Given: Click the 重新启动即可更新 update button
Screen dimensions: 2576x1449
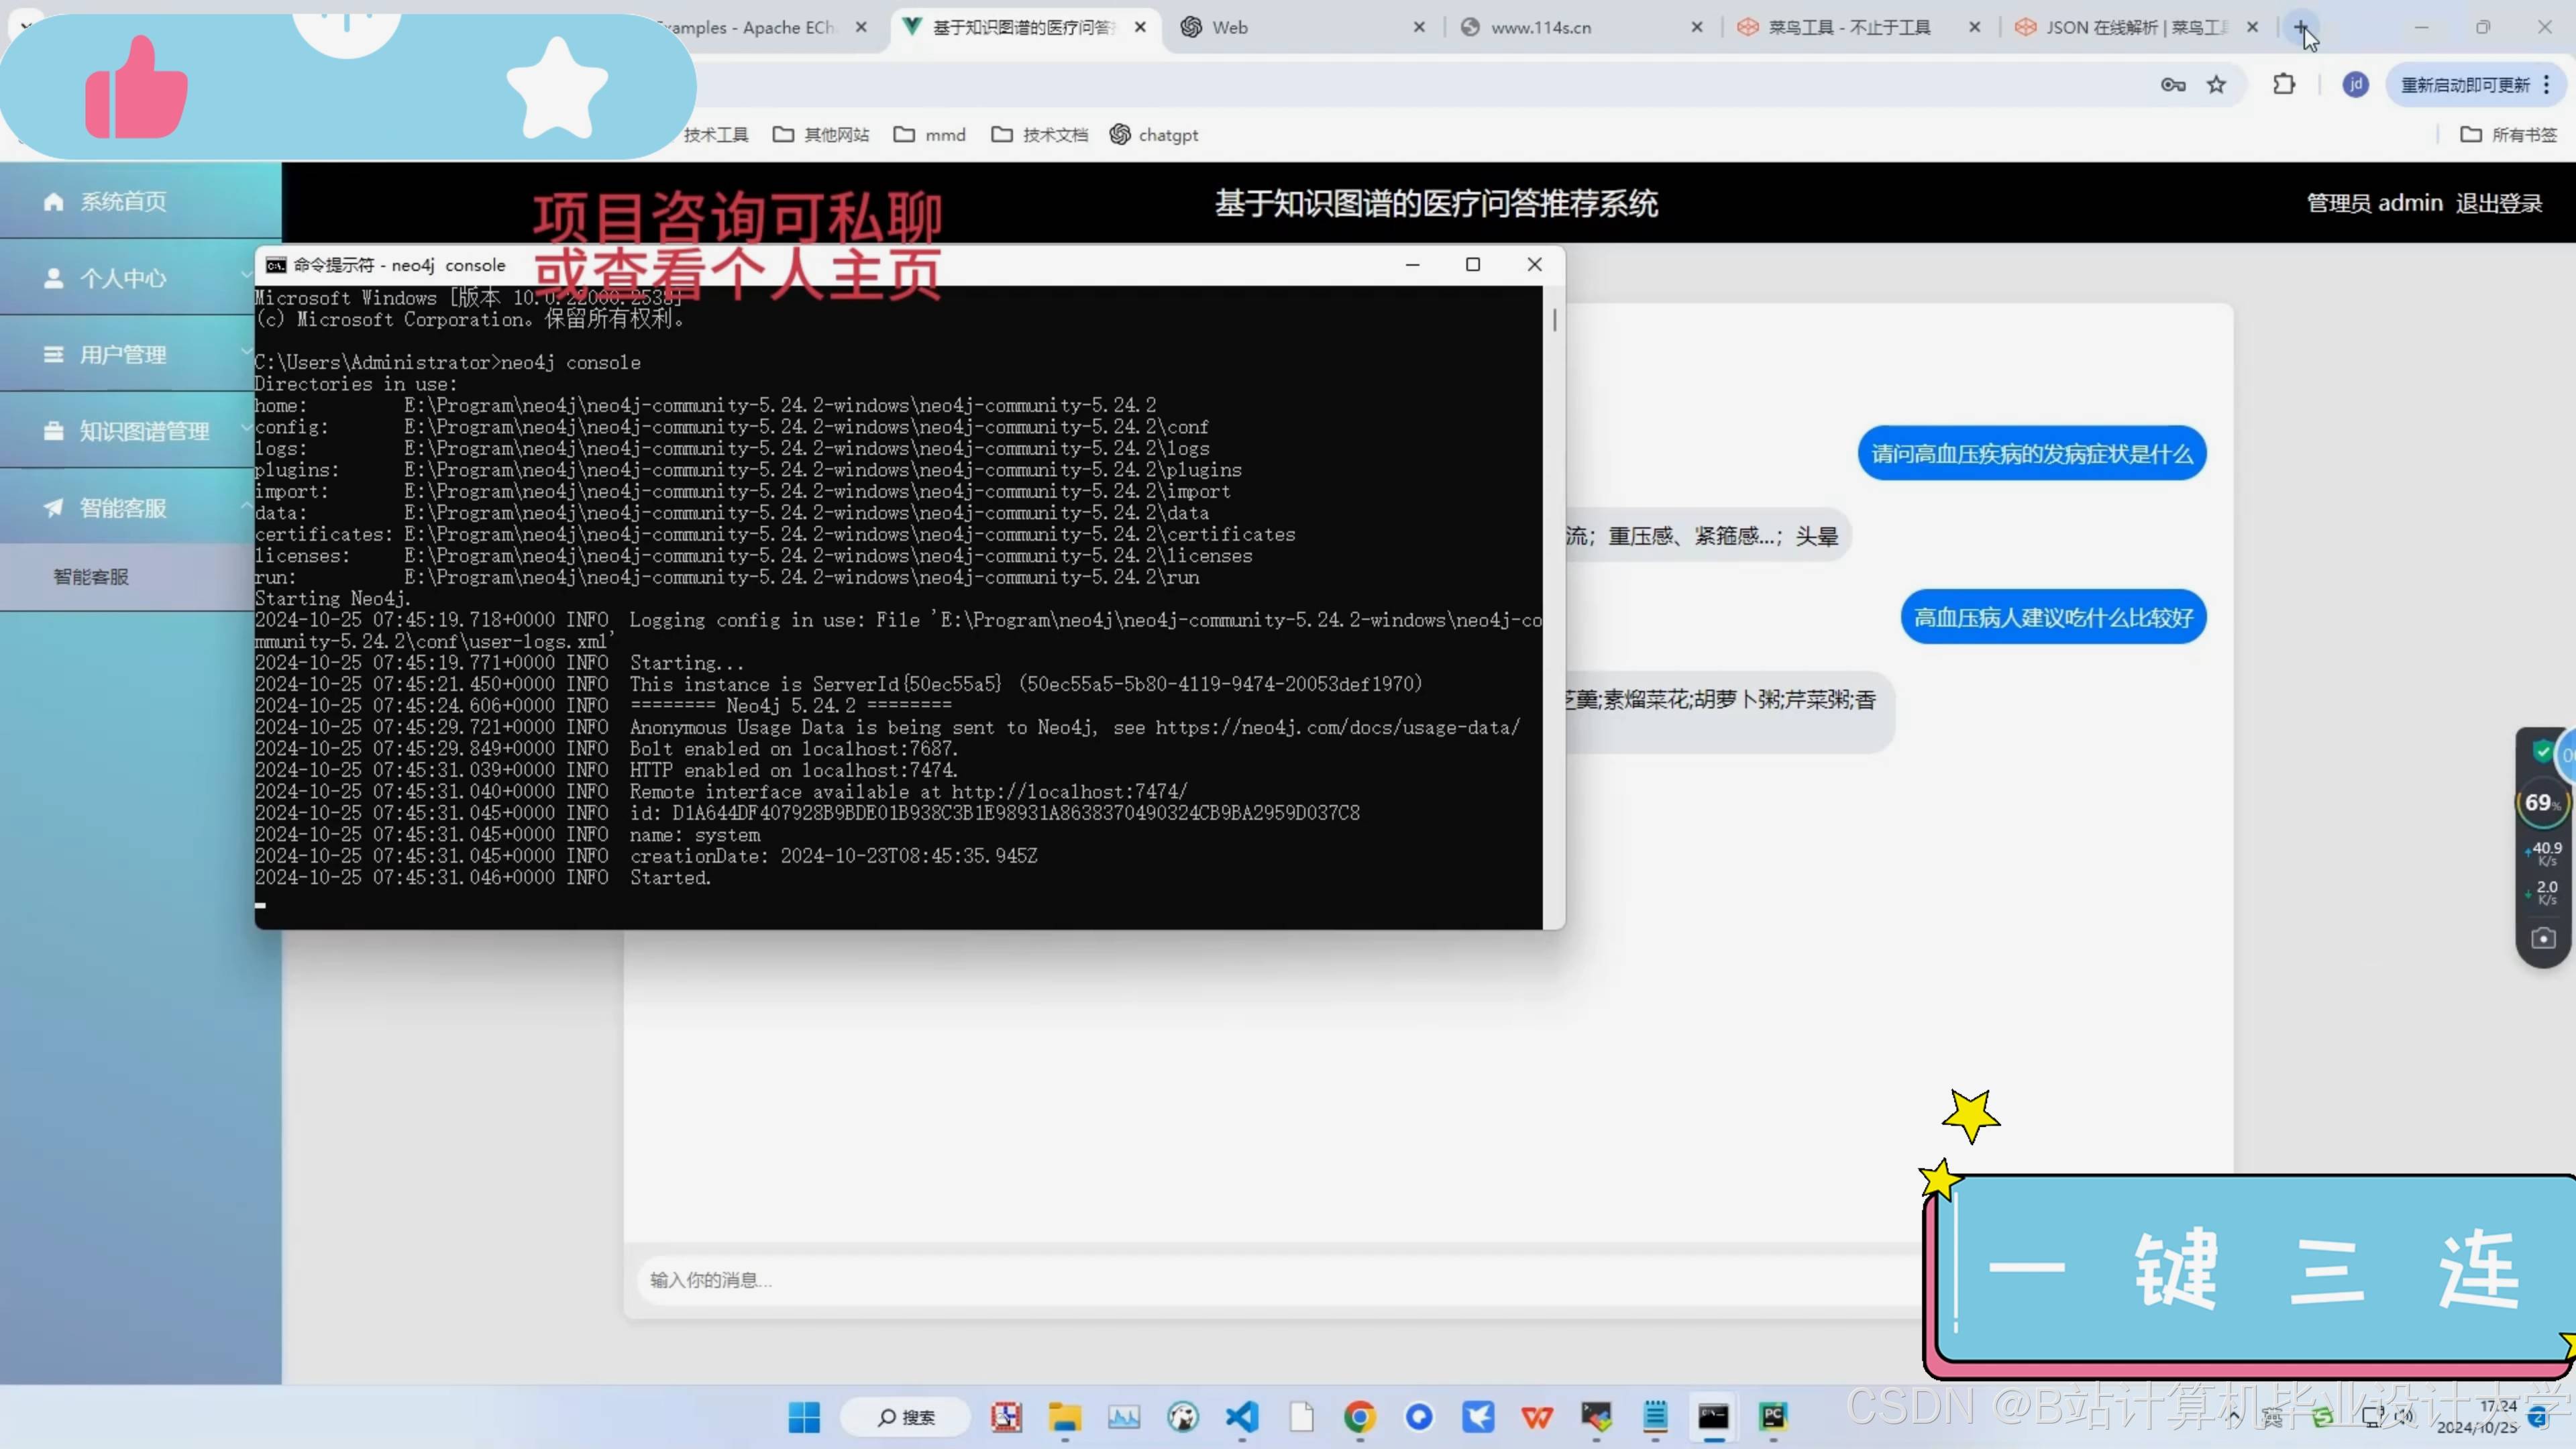Looking at the screenshot, I should point(2475,85).
